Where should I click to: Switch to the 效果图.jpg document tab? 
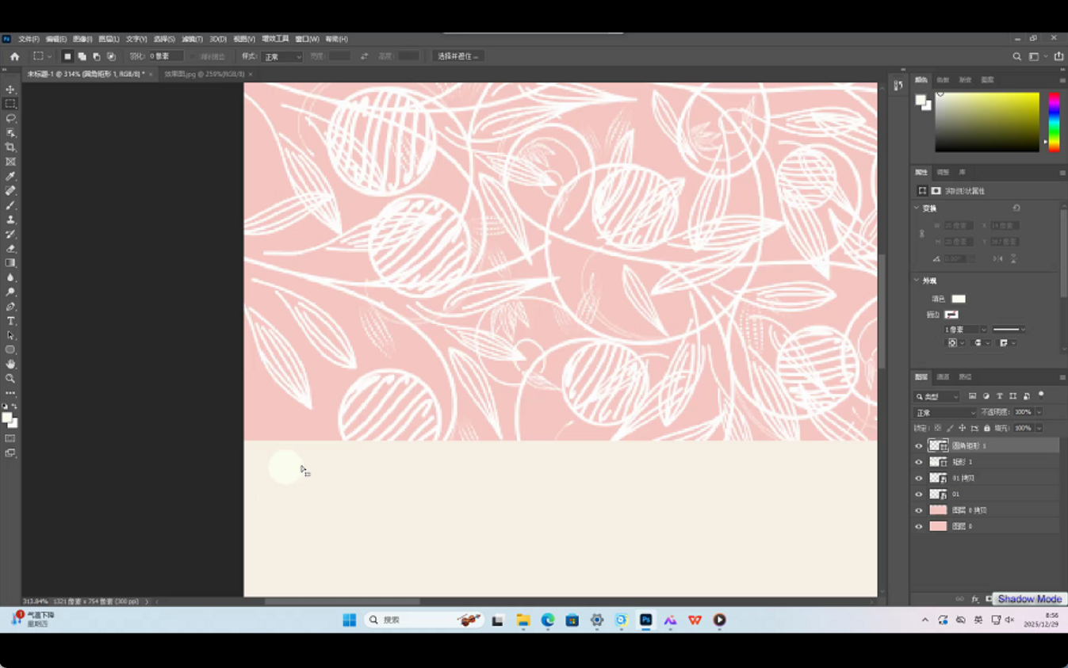205,74
